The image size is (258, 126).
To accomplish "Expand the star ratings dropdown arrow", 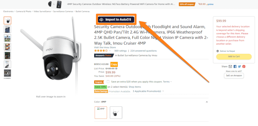I will coord(110,51).
